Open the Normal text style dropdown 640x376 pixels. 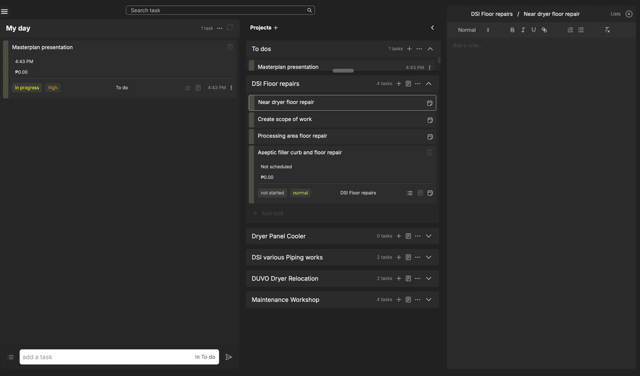[473, 30]
